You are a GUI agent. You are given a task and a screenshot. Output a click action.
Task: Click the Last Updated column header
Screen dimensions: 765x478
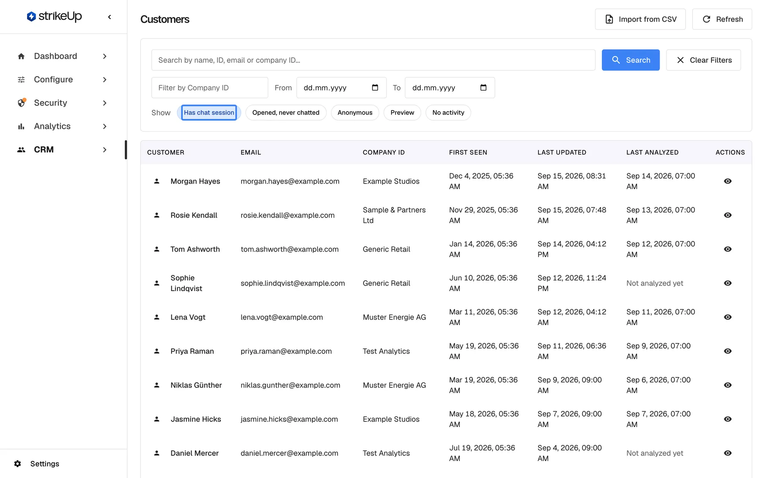pos(562,152)
